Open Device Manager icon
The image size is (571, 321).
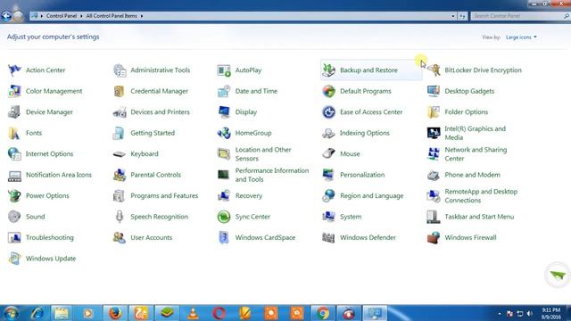14,111
